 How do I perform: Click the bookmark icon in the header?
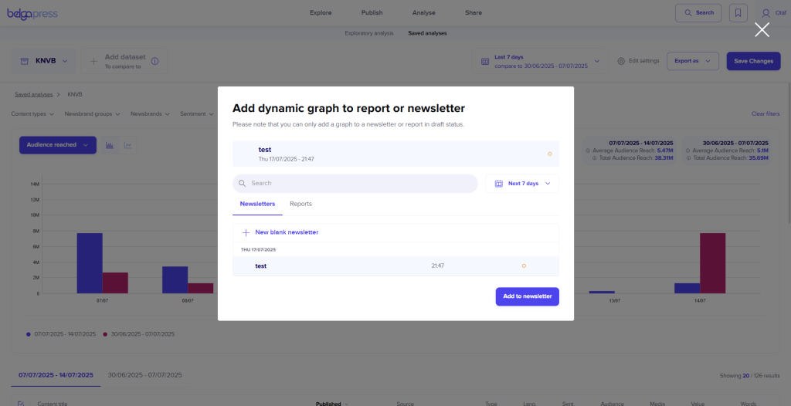tap(738, 13)
